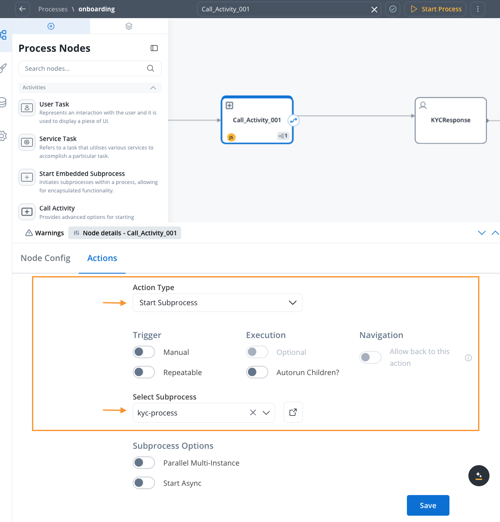Switch to the Node Config tab
Viewport: 500px width, 522px height.
point(45,258)
